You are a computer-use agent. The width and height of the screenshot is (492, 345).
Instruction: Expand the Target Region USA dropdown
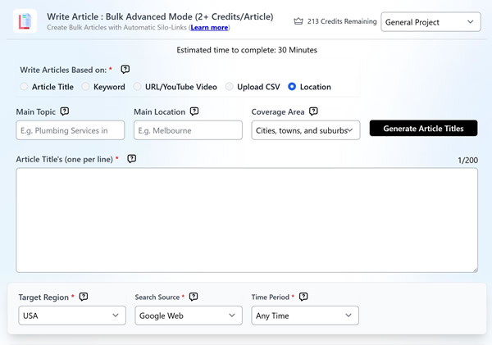click(x=72, y=315)
